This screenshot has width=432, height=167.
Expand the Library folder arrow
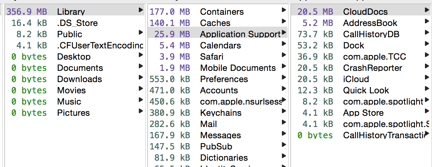coord(141,10)
